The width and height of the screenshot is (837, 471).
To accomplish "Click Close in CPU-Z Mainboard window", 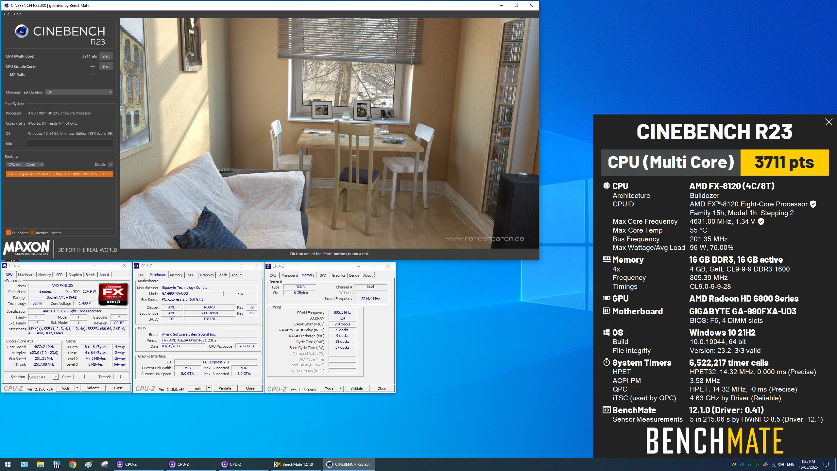I will point(250,388).
